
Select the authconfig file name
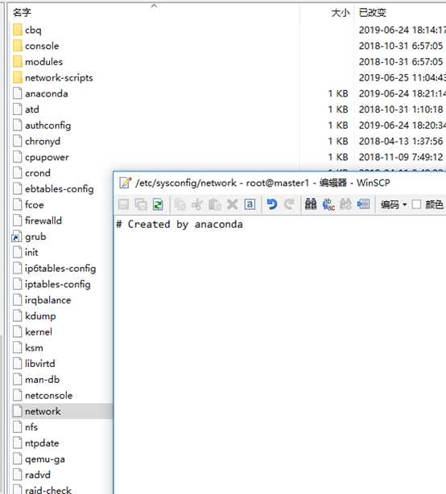coord(48,126)
